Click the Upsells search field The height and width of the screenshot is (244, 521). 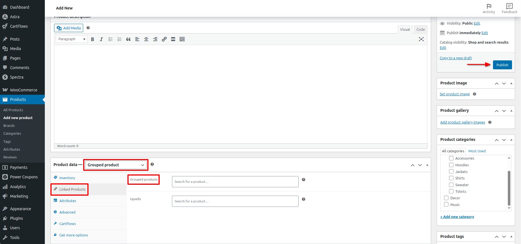pyautogui.click(x=235, y=201)
